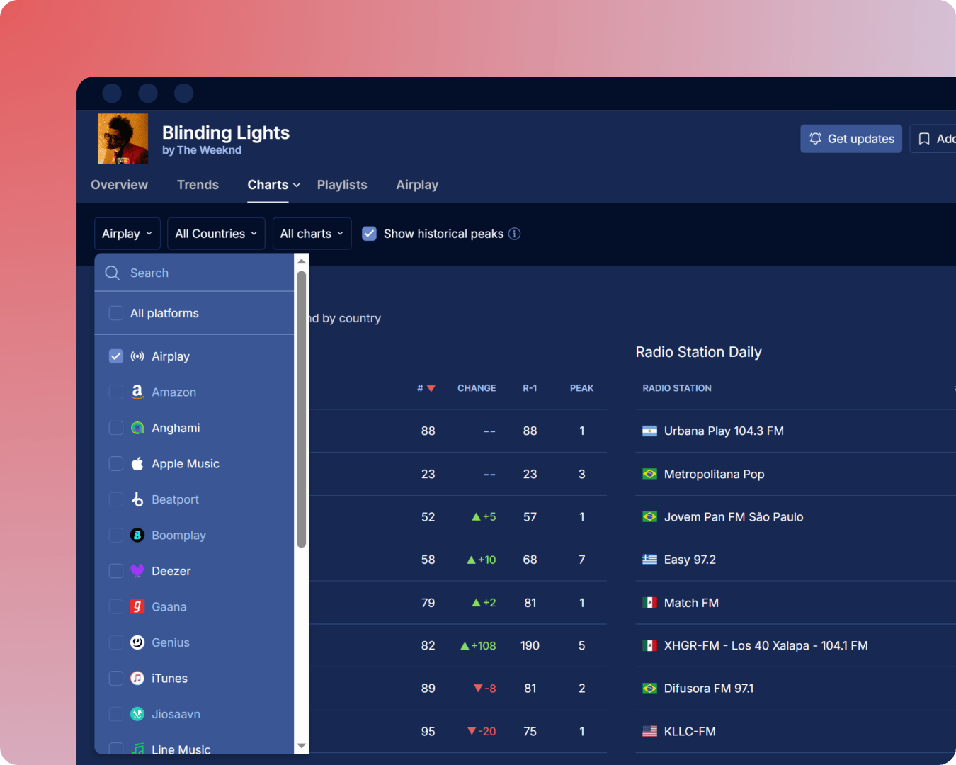Enable the All platforms checkbox
The width and height of the screenshot is (956, 765).
(x=116, y=313)
